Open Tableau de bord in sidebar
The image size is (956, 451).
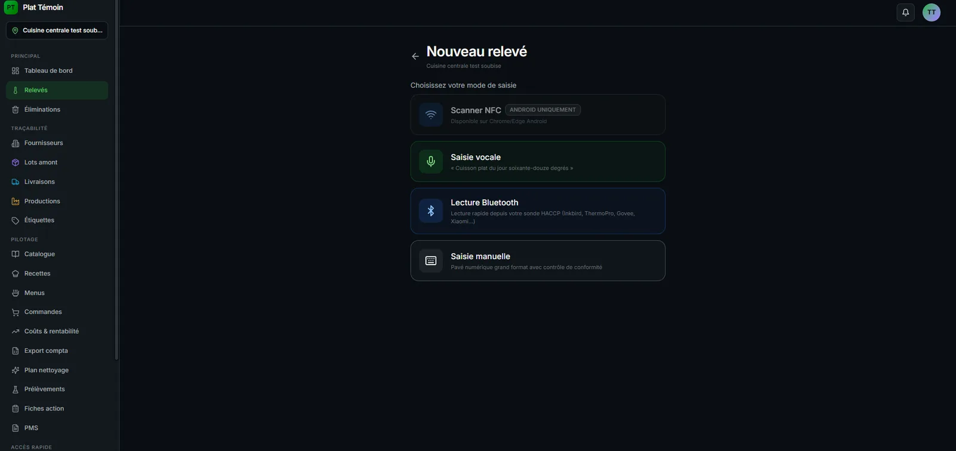(57, 70)
